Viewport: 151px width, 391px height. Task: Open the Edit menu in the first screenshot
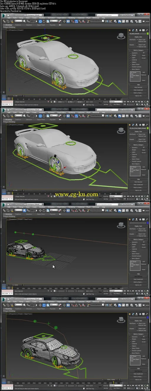click(9, 18)
